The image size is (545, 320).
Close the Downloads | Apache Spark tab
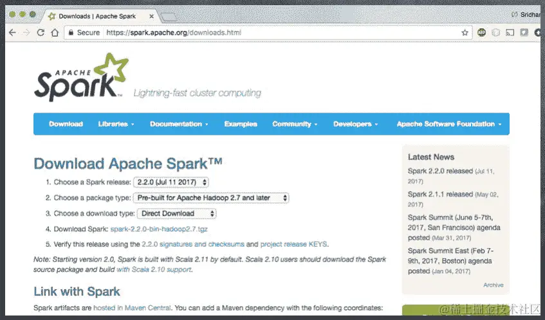point(152,16)
